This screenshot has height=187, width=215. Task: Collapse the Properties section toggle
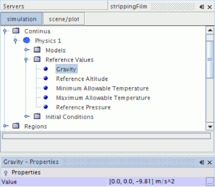pos(6,173)
